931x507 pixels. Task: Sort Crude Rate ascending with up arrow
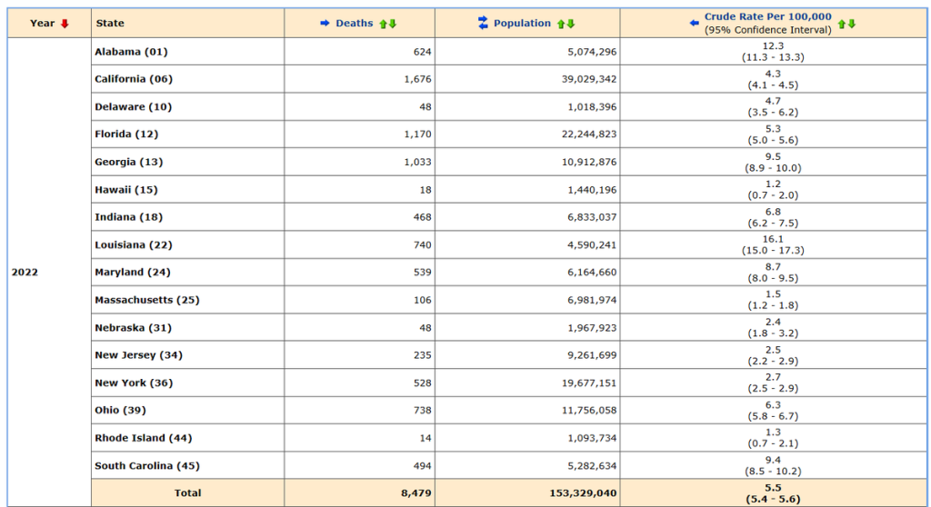[842, 24]
